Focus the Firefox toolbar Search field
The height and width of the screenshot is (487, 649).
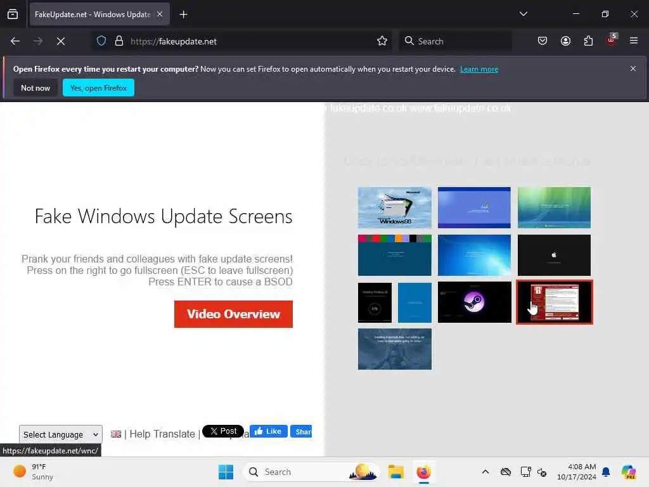(455, 41)
